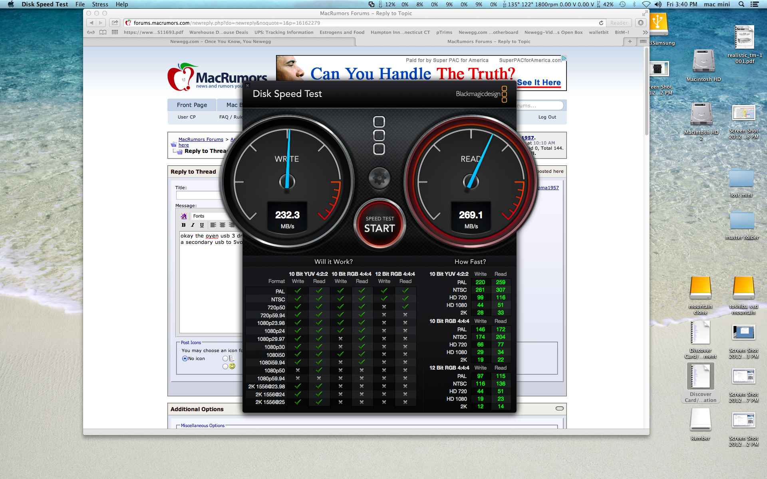
Task: Show all tabs in Safari
Action: (643, 42)
